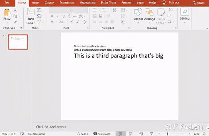The image size is (209, 136).
Task: Start the slide show from status bar
Action: tap(152, 134)
